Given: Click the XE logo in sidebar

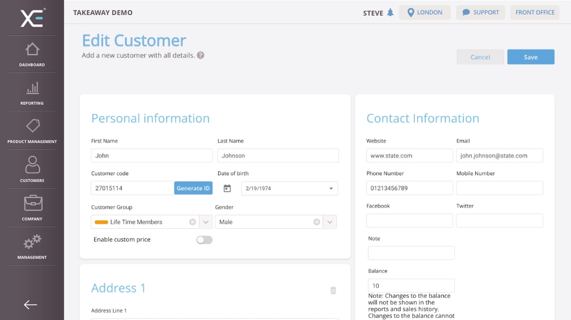Looking at the screenshot, I should 32,18.
